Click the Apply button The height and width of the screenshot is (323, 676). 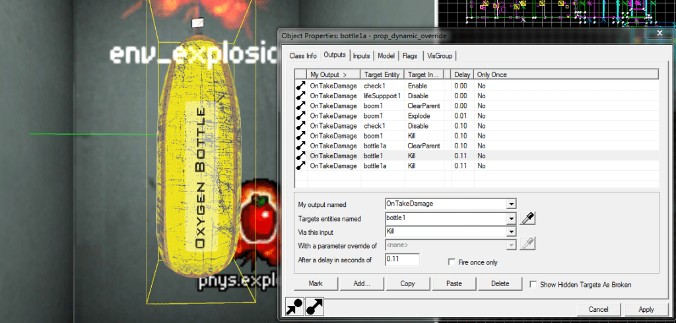pos(646,309)
